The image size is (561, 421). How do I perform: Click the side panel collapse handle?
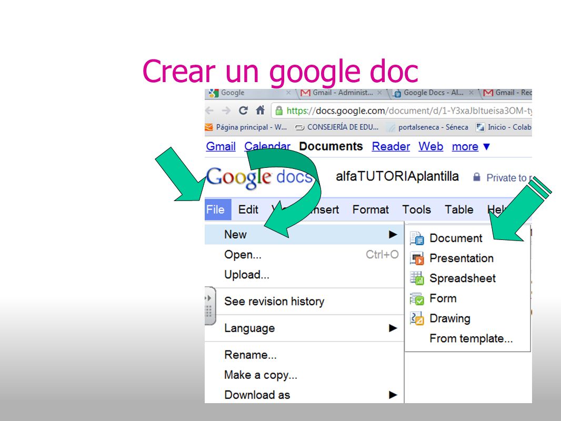(x=209, y=306)
